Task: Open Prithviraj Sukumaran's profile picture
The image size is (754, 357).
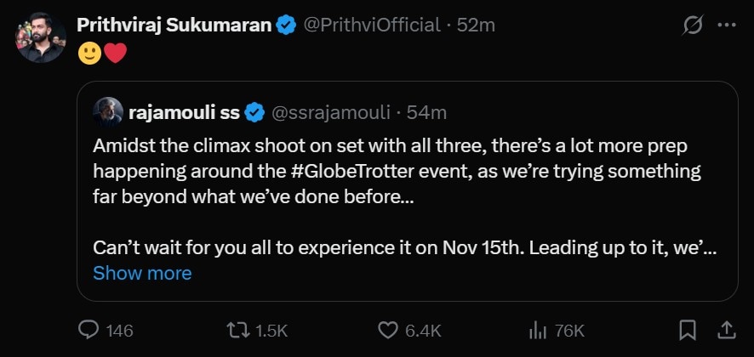Action: pos(41,37)
